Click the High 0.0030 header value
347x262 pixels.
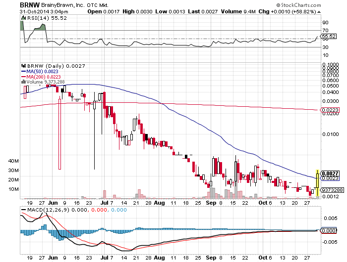(137, 11)
